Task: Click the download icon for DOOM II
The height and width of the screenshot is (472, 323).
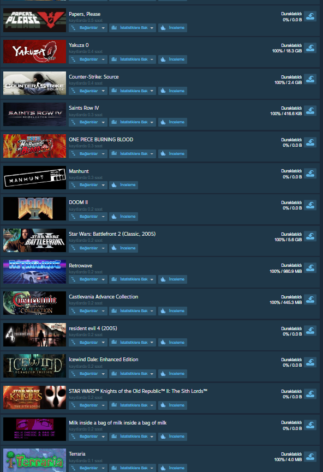Action: point(310,205)
